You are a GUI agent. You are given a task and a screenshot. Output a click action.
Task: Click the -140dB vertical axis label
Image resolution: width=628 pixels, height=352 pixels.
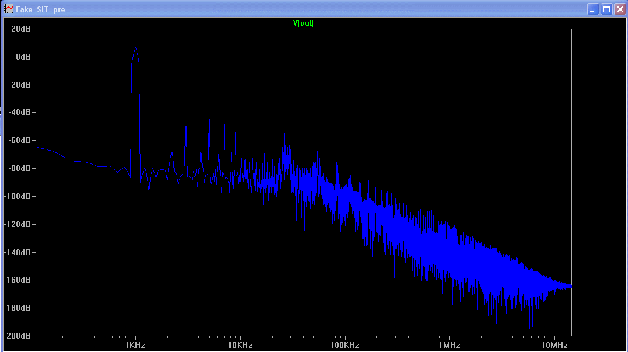[x=18, y=252]
